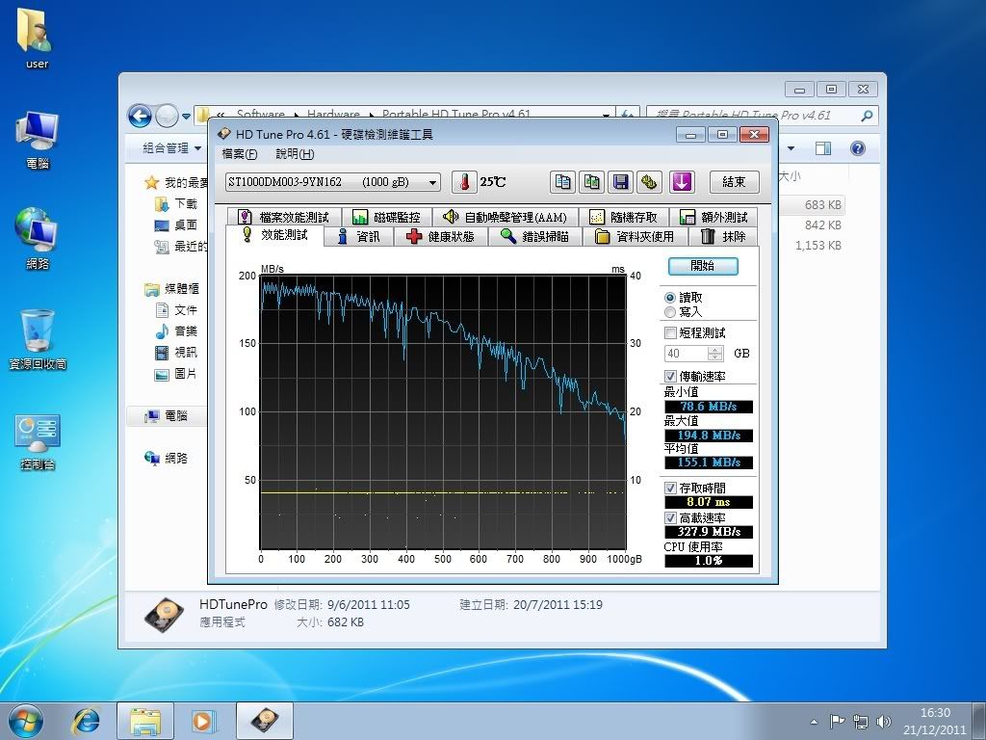This screenshot has width=986, height=740.
Task: Click 開始 button to start benchmark
Action: 702,266
